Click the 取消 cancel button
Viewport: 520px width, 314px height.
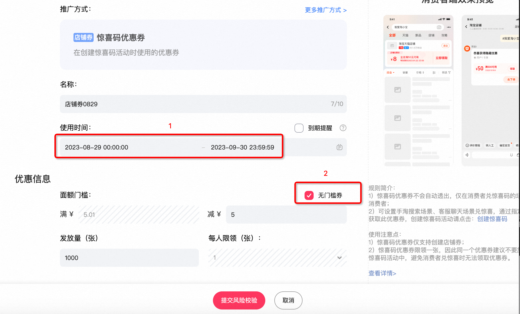pyautogui.click(x=288, y=300)
